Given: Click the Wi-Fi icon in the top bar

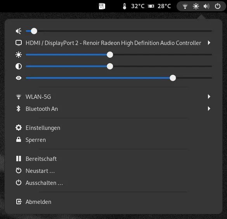Looking at the screenshot, I should click(185, 6).
